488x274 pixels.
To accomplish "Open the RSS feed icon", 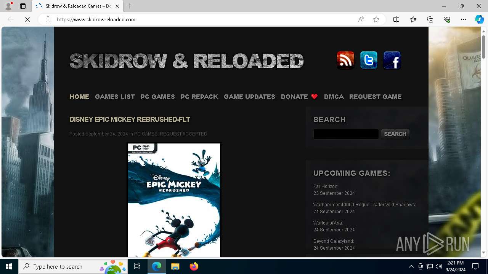I will coord(346,60).
